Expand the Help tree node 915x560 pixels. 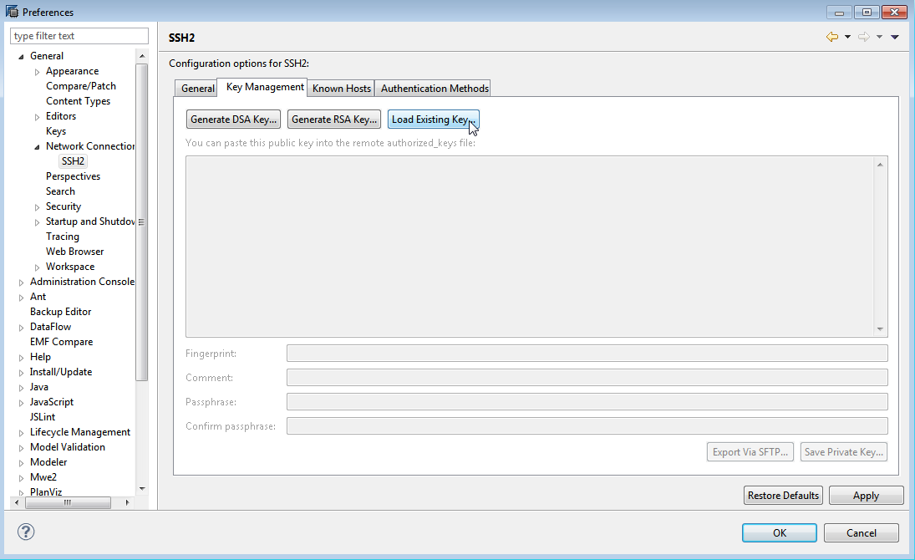[x=21, y=358]
